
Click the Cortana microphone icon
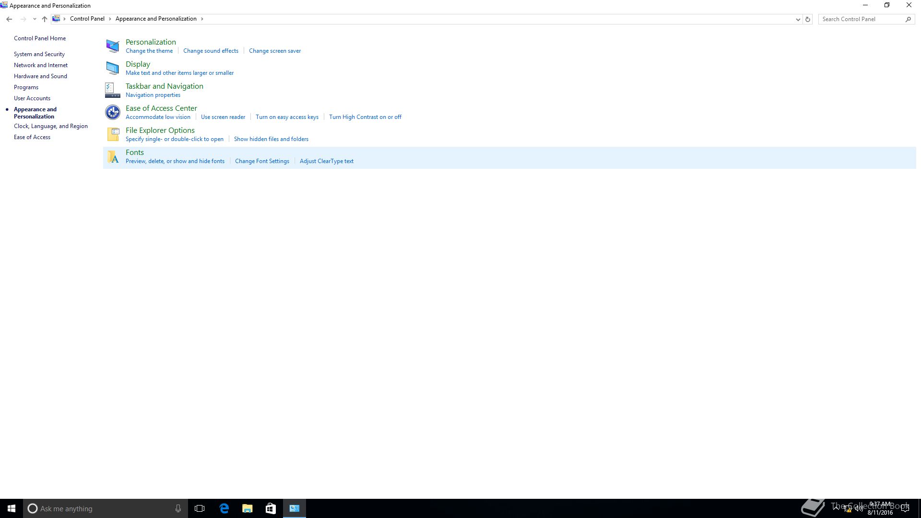pos(178,508)
